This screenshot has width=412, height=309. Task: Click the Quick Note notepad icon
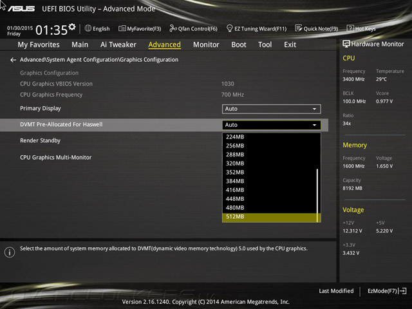(x=299, y=28)
